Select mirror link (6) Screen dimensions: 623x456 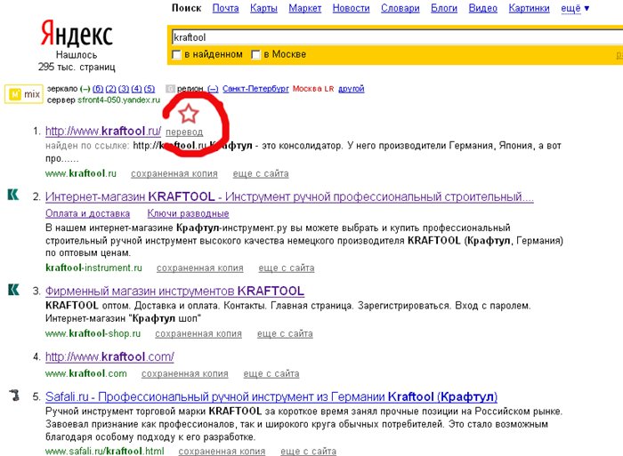click(98, 89)
